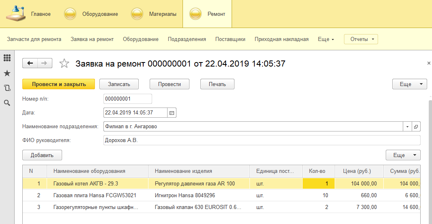Open Favorites star in the left sidebar
Screen dimensions: 432x224
(7, 73)
